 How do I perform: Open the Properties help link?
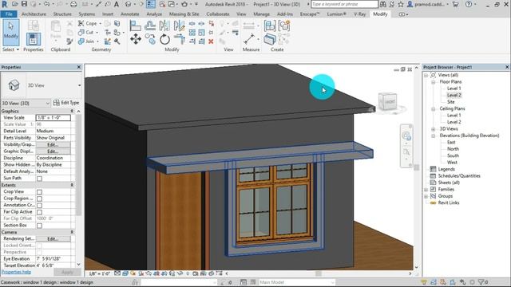tap(16, 272)
